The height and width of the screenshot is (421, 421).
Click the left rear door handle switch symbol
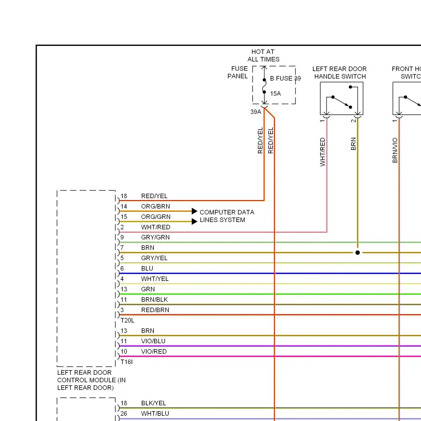(342, 98)
